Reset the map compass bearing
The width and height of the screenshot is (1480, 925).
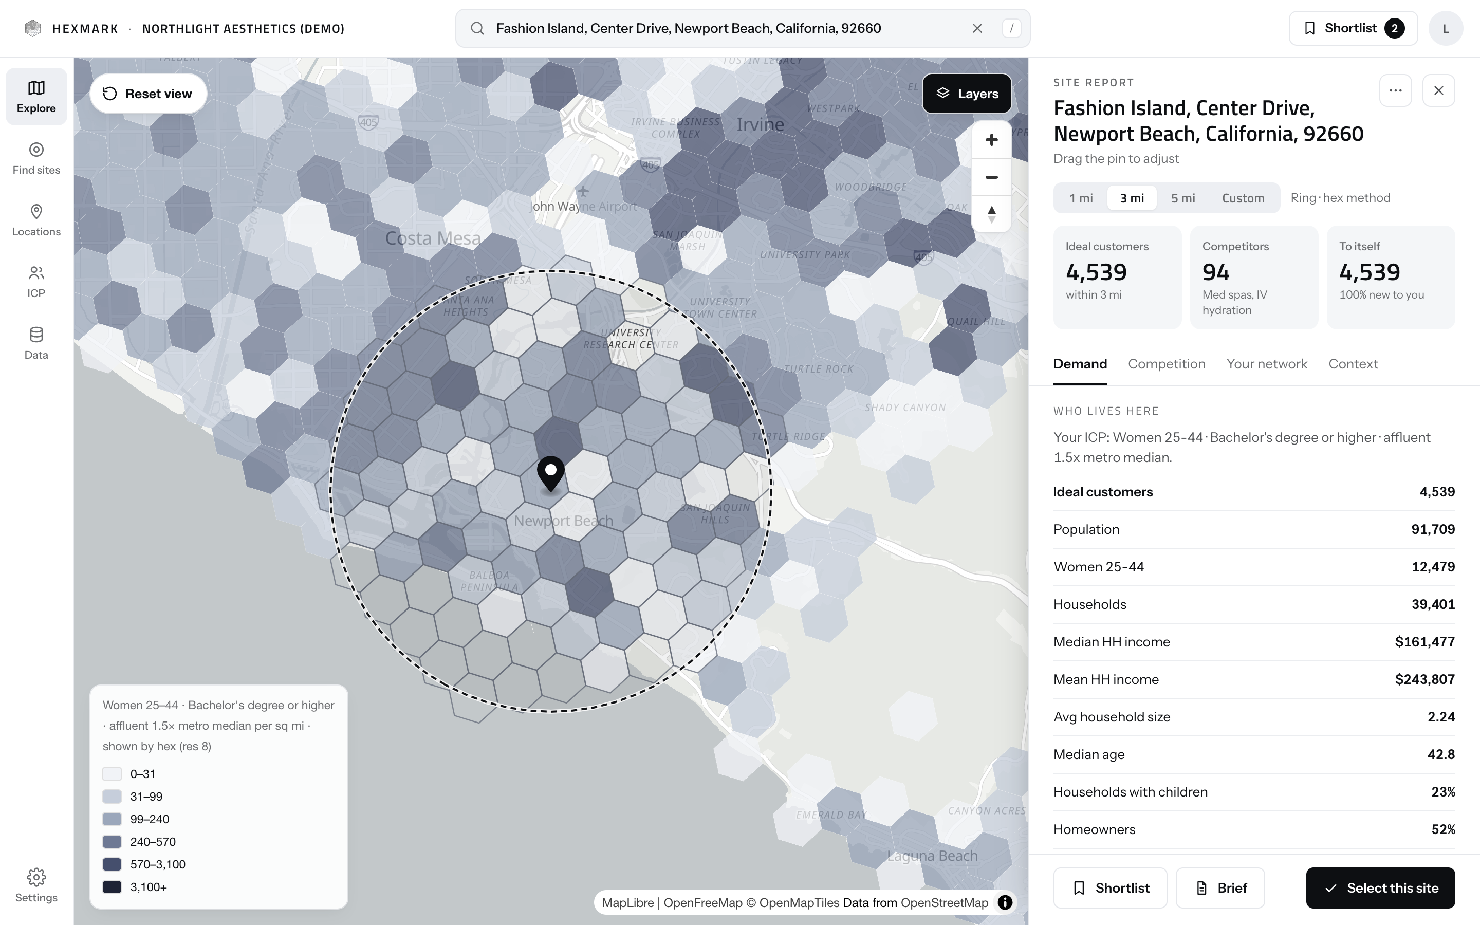(x=991, y=214)
